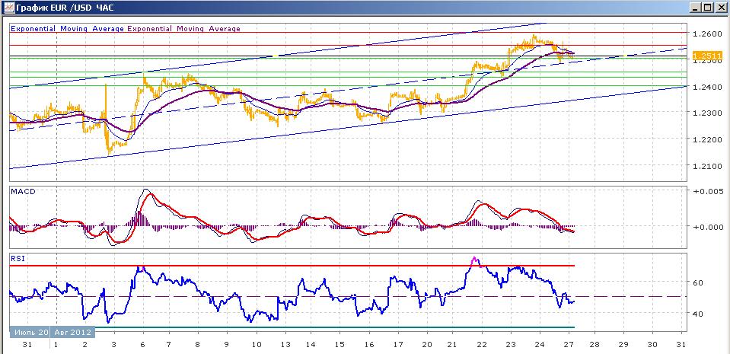Click date 22 on the time axis
Viewport: 730px width, 354px height.
pos(483,345)
